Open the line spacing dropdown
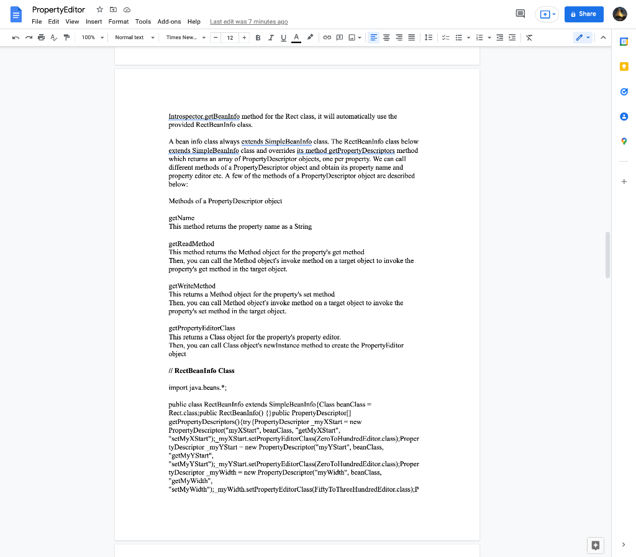 [x=428, y=37]
